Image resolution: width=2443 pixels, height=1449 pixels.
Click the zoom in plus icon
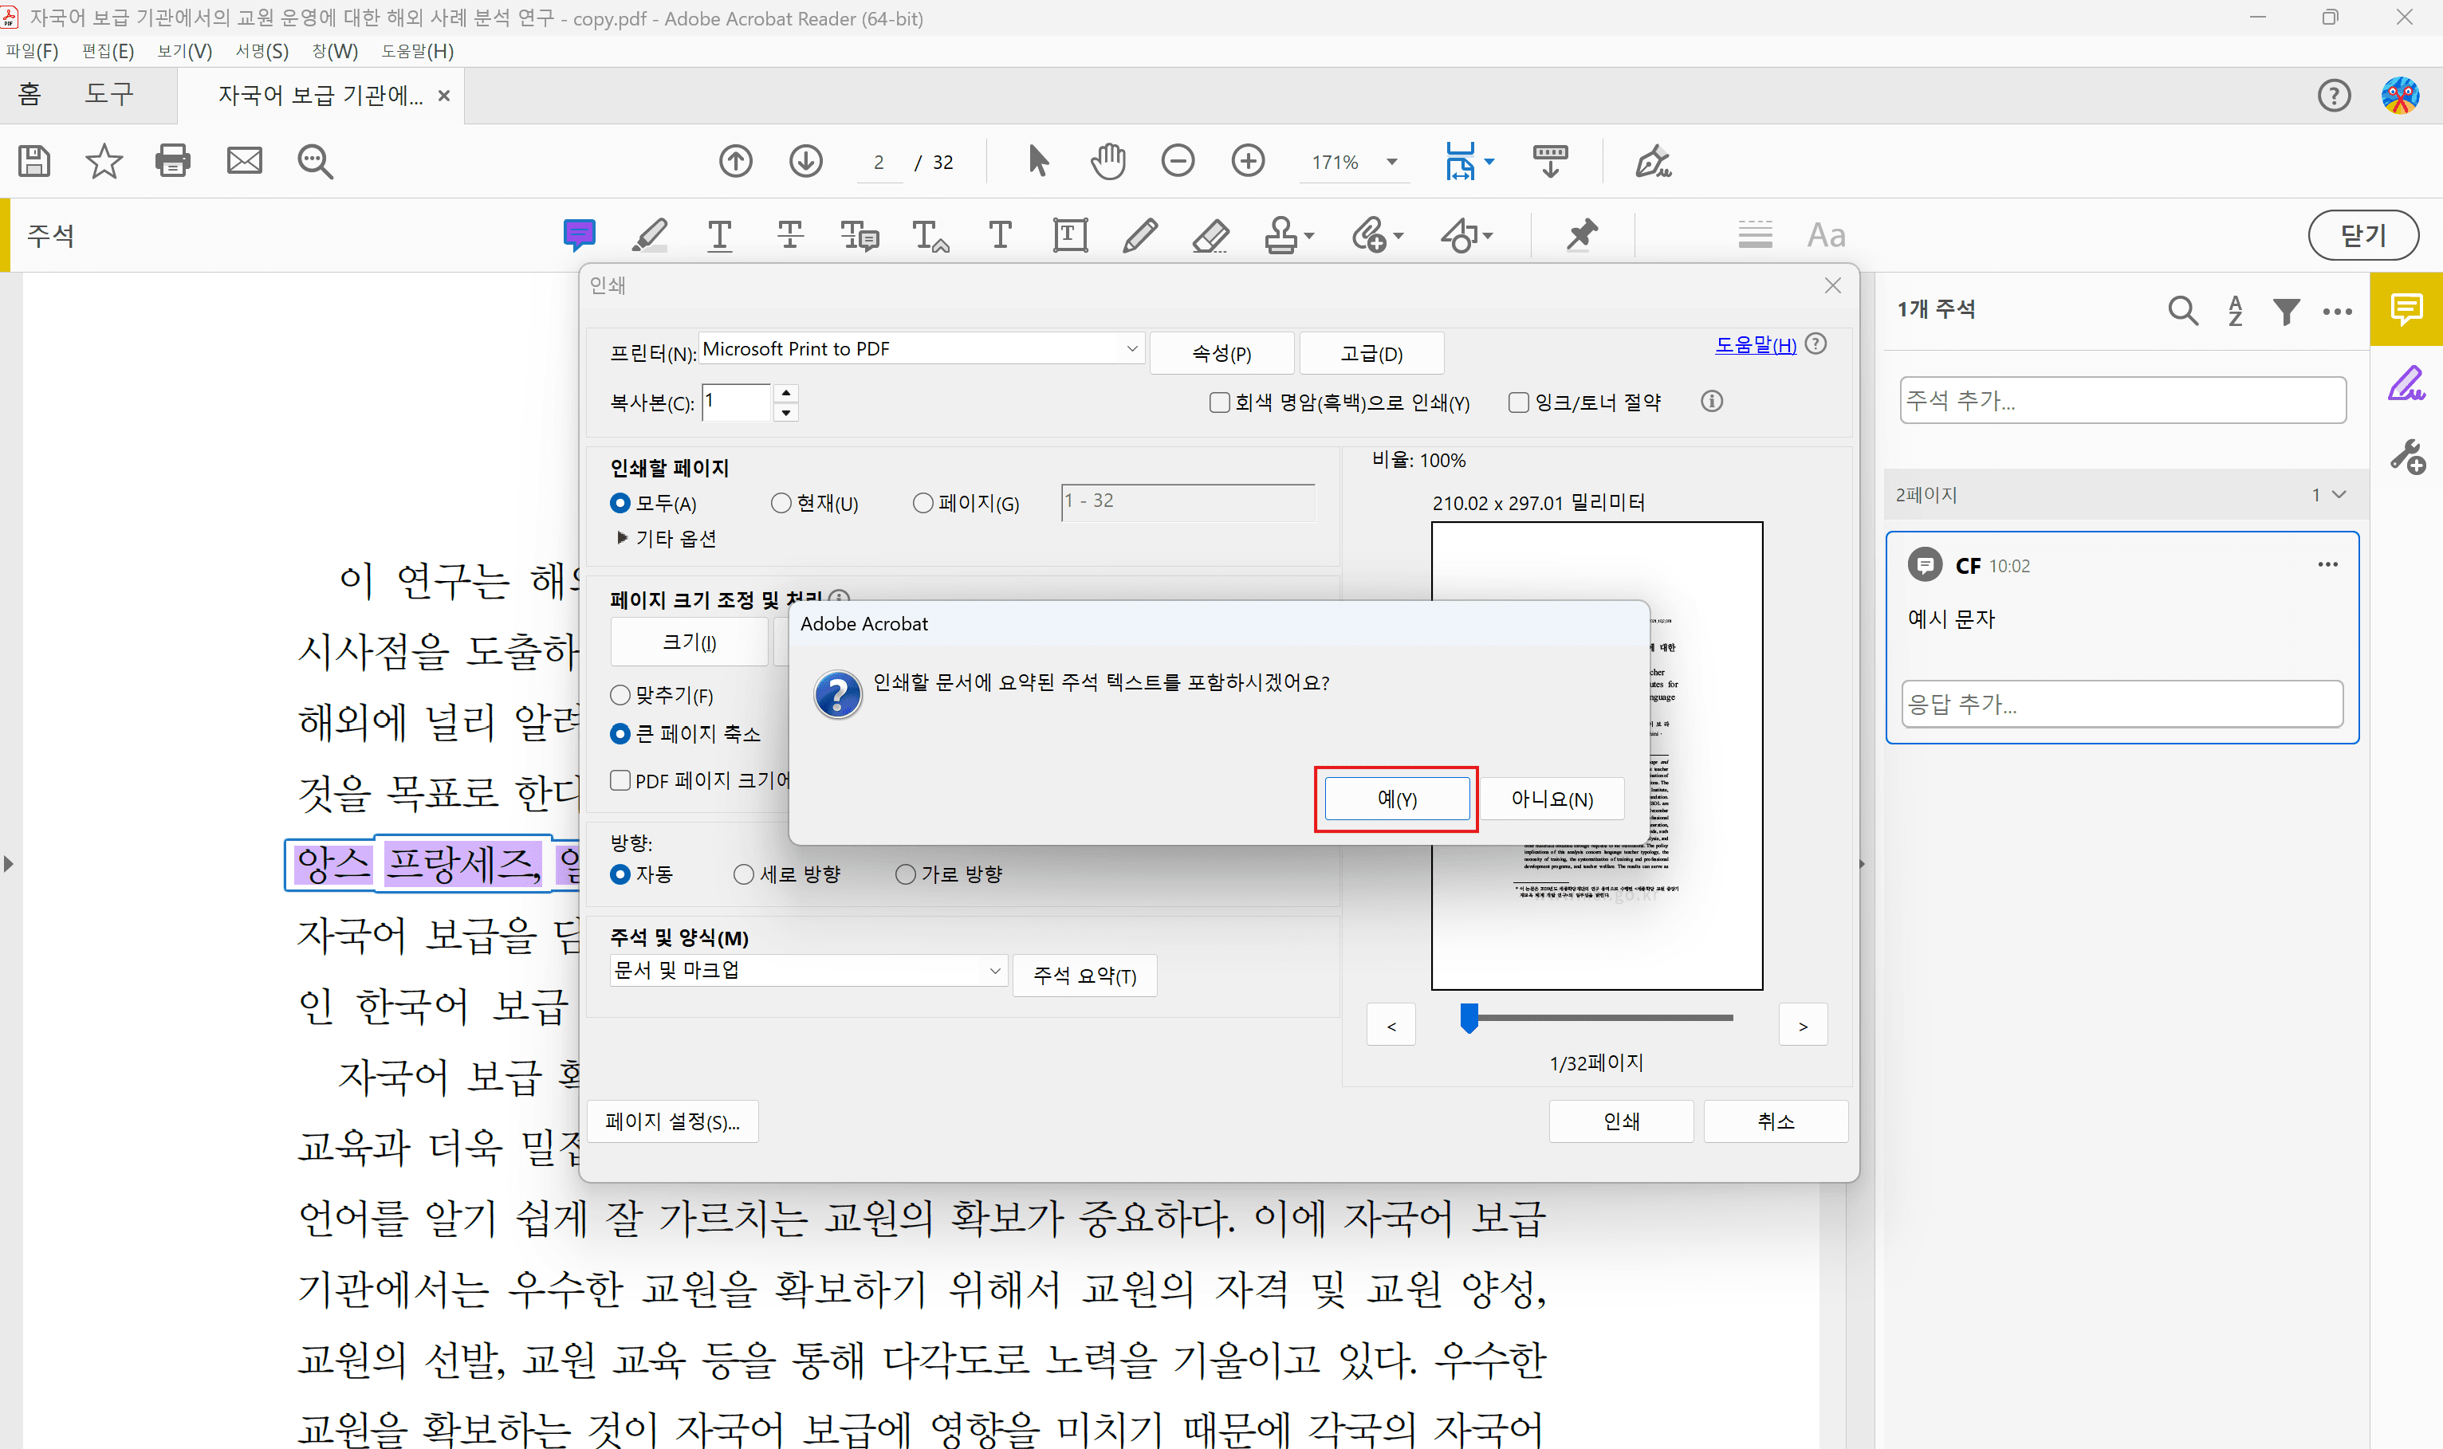click(x=1249, y=161)
